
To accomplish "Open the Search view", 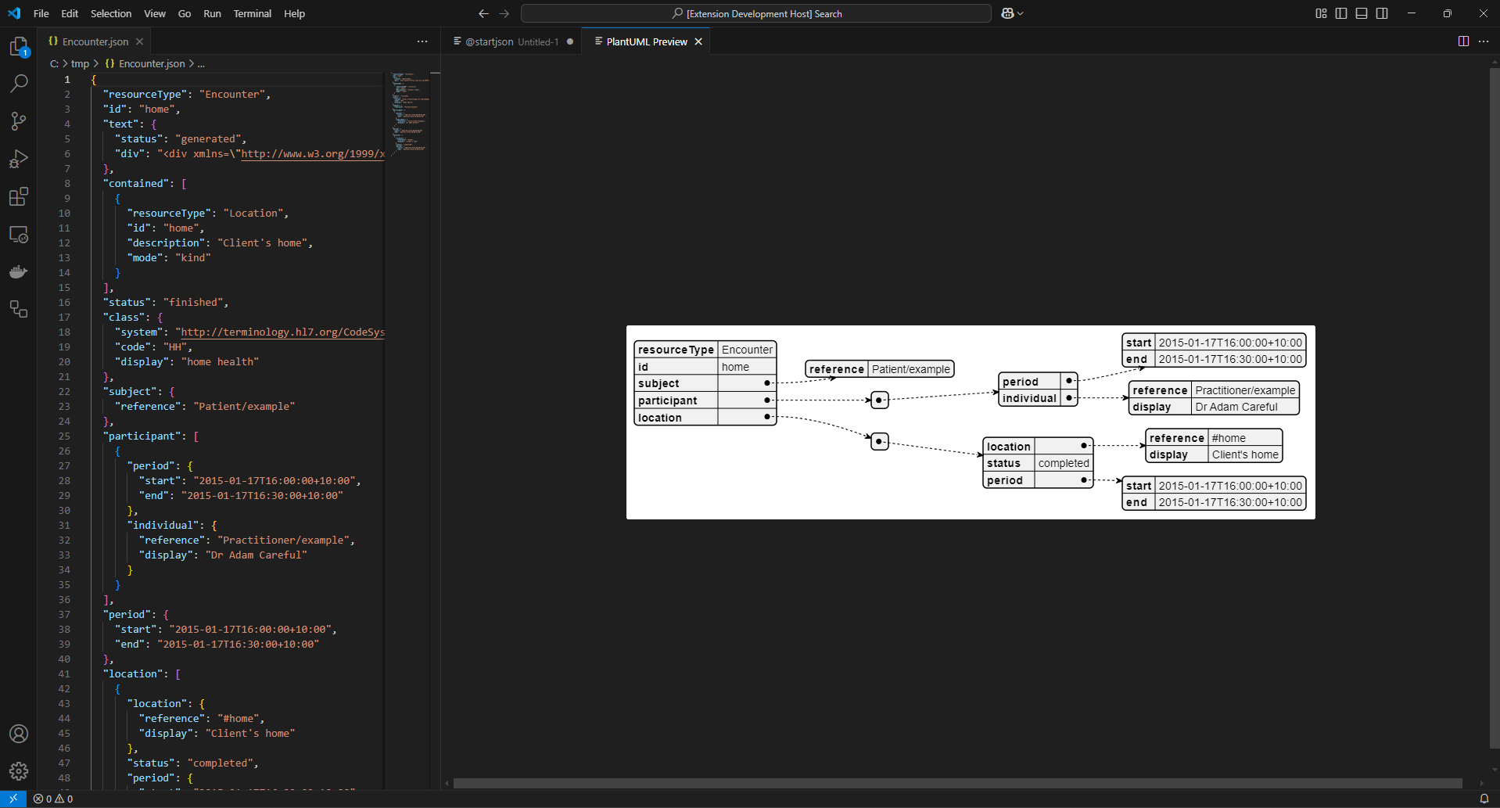I will (19, 84).
